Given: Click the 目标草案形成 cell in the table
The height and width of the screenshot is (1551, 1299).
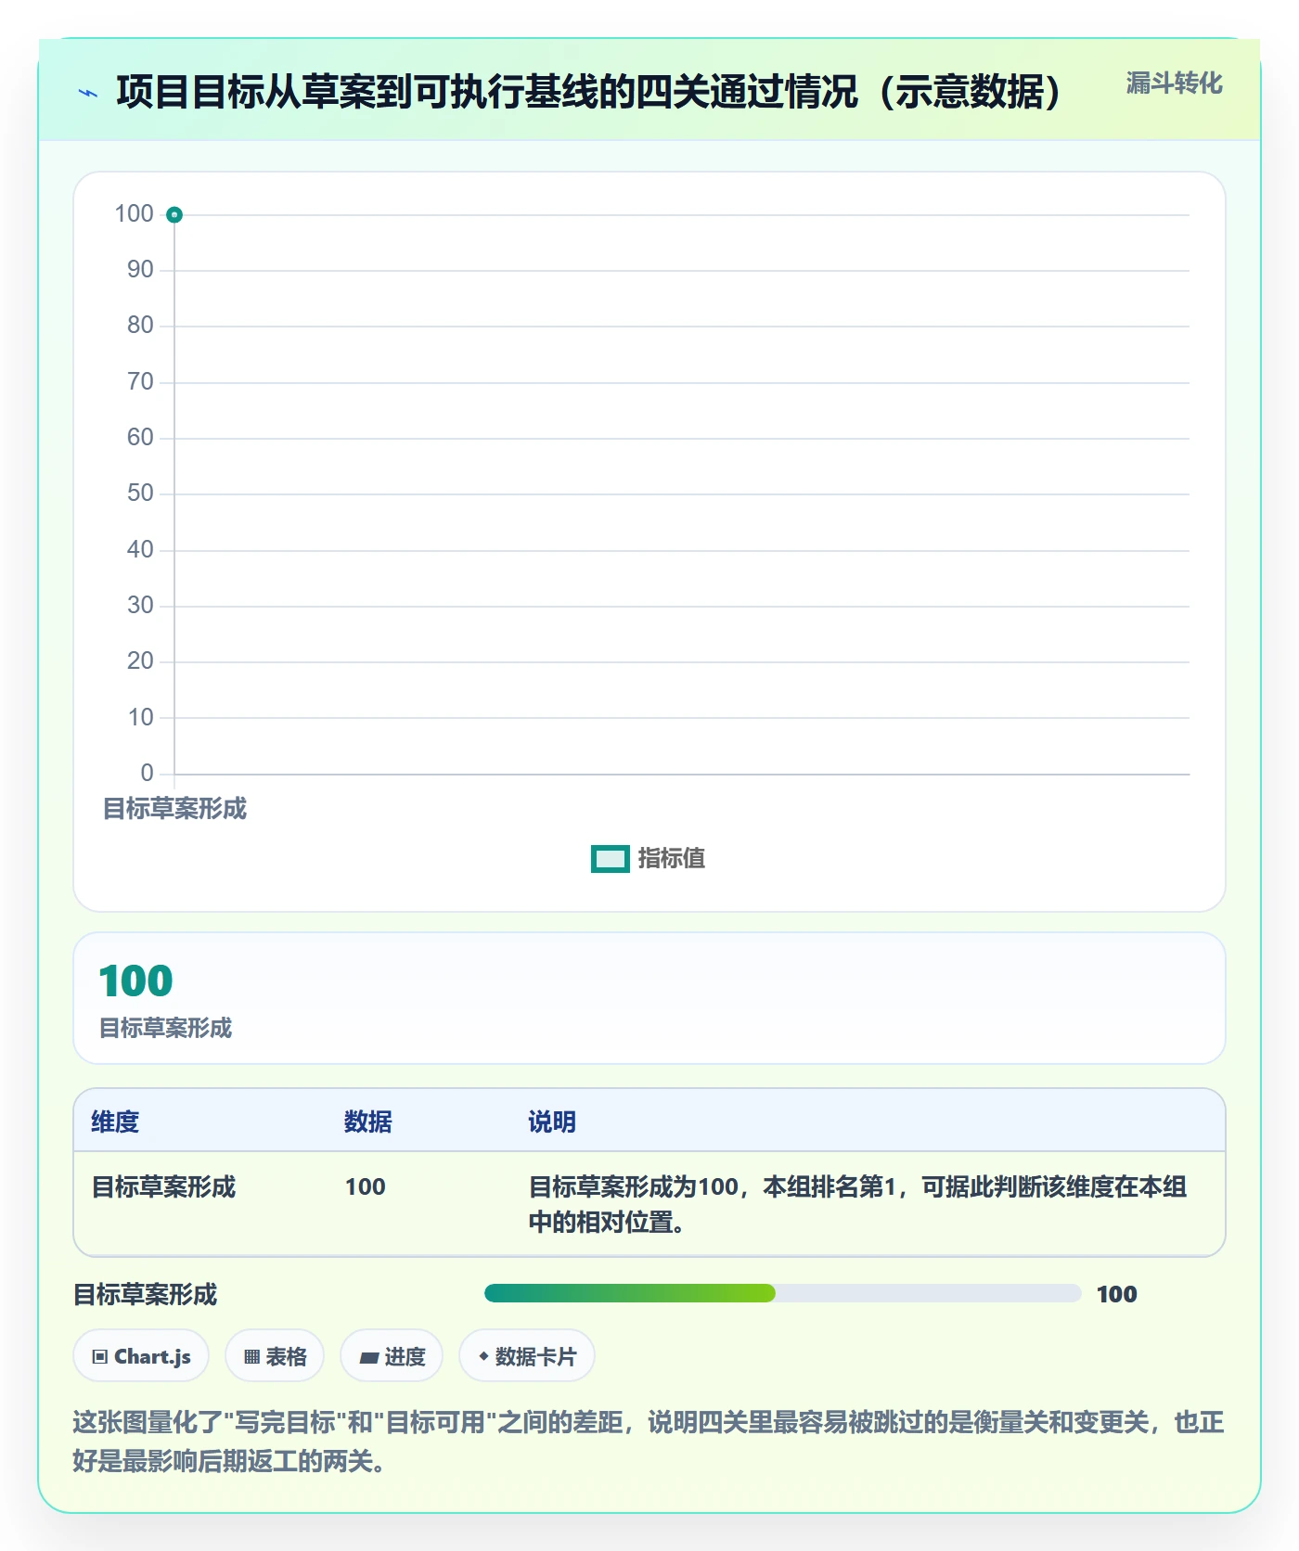Looking at the screenshot, I should [x=163, y=1186].
